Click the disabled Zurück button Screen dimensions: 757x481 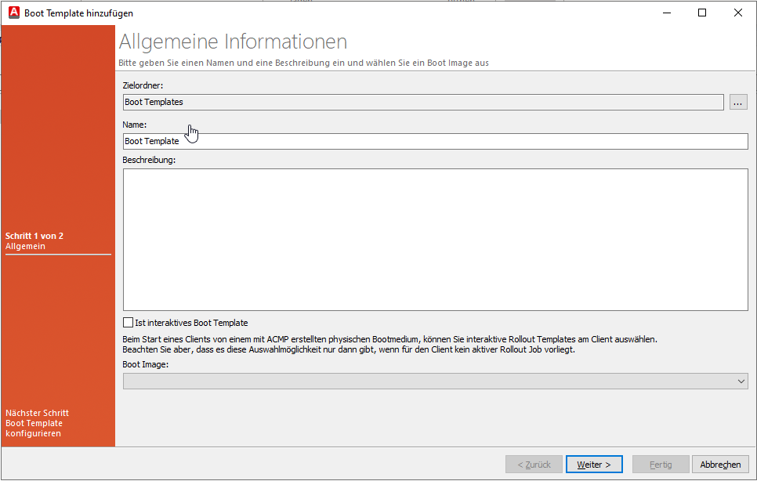[x=534, y=465]
